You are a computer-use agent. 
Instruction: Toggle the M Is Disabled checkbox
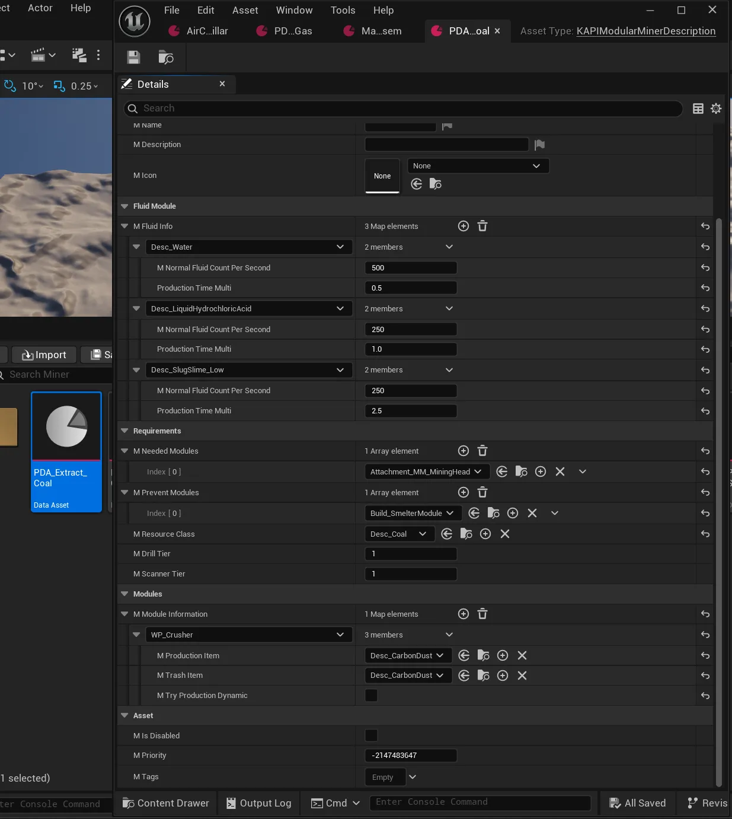[x=372, y=735]
